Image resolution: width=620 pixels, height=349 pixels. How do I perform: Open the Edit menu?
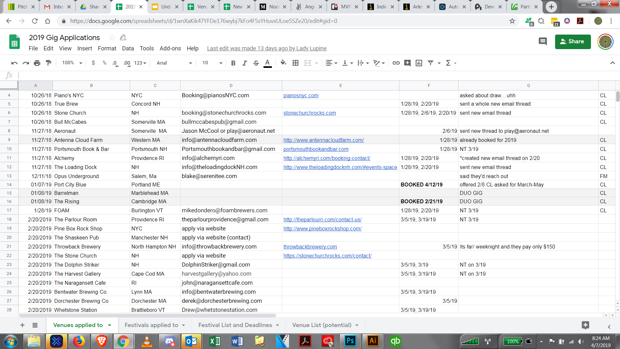click(x=48, y=48)
